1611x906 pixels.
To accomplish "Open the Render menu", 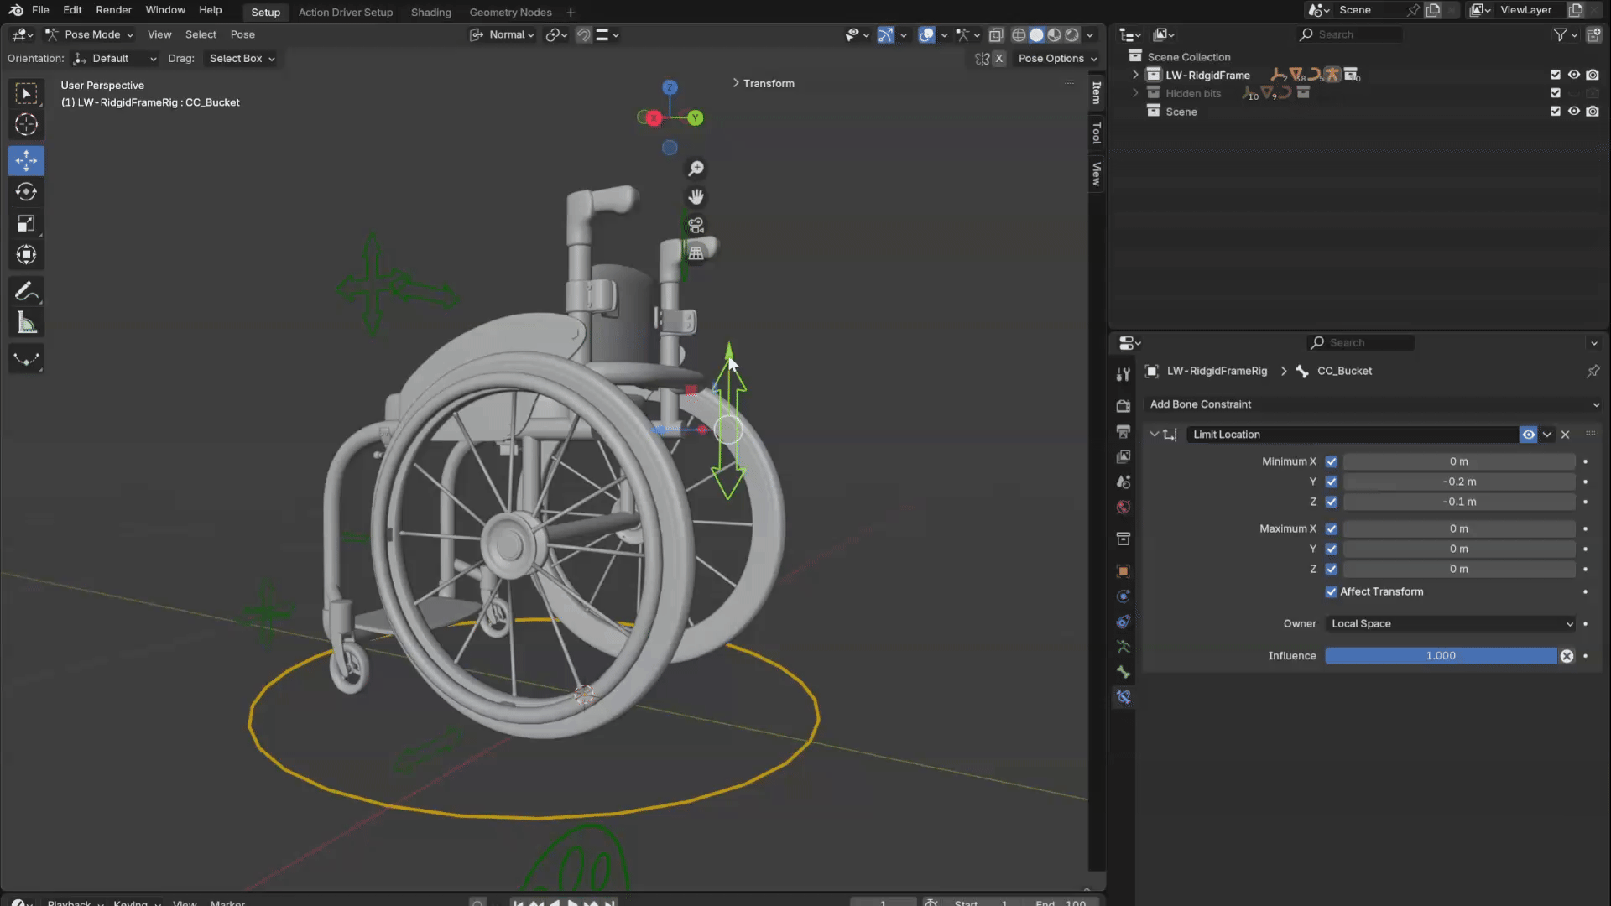I will click(113, 10).
